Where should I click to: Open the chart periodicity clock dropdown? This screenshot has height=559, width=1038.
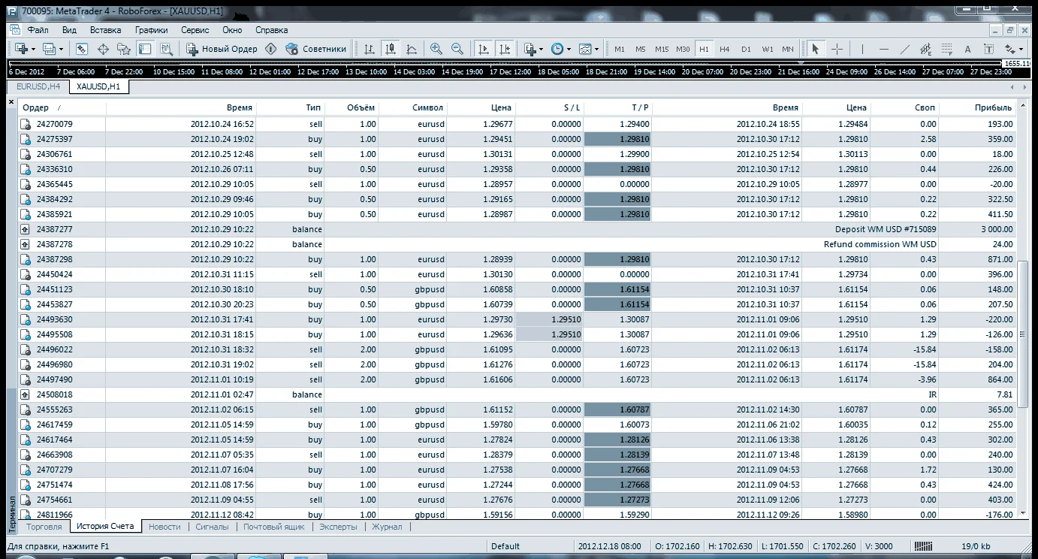coord(561,49)
